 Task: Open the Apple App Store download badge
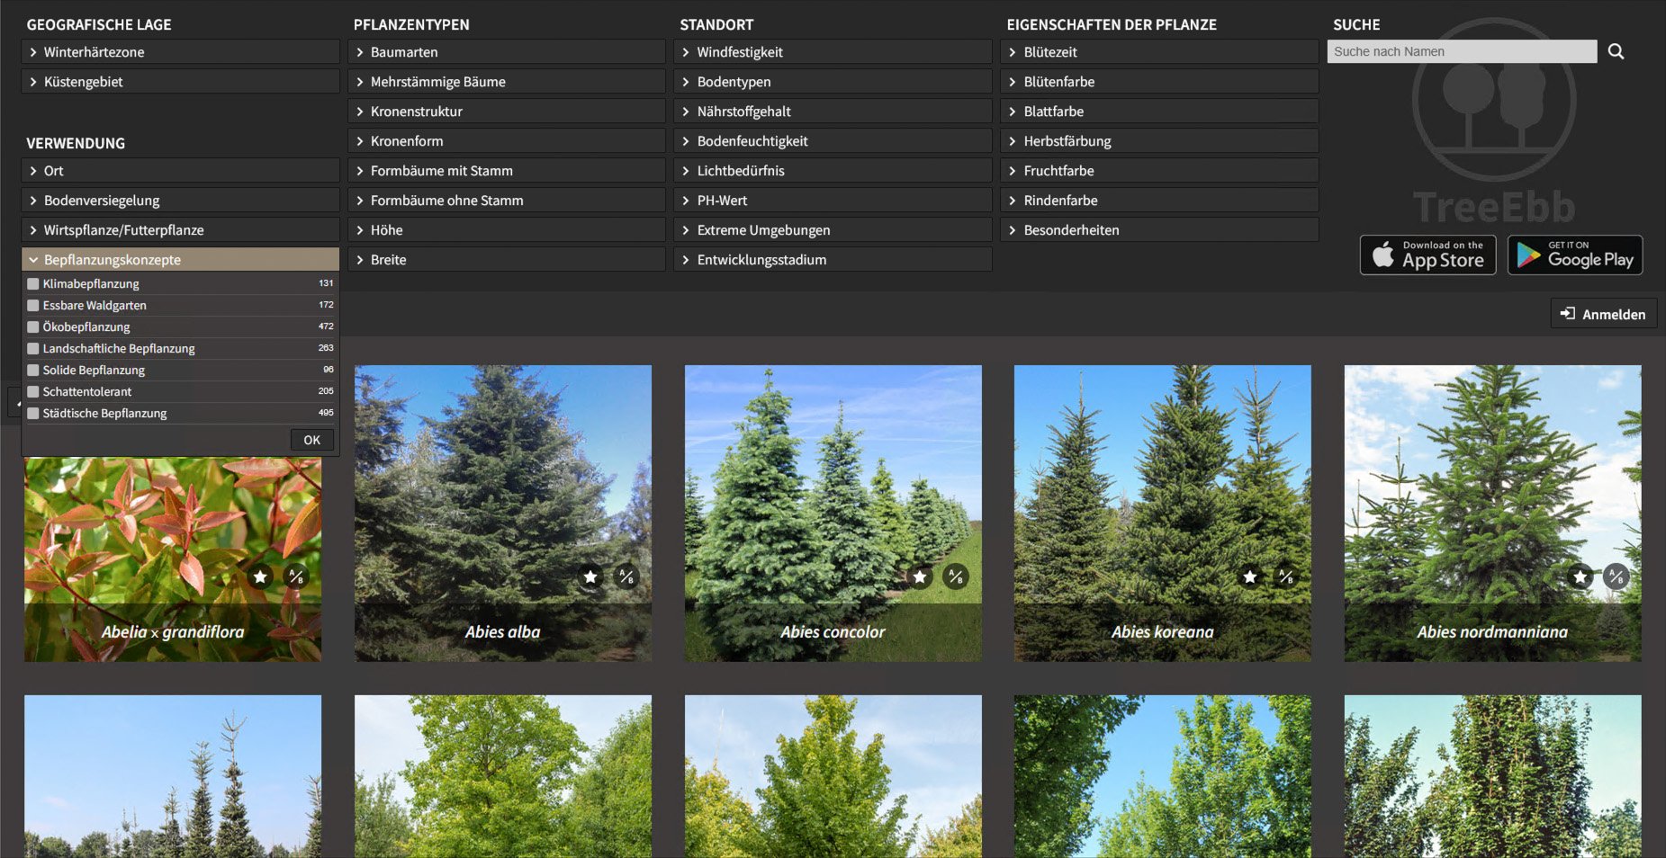(1427, 255)
